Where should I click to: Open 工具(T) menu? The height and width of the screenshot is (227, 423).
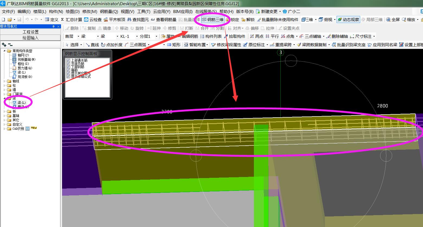click(144, 11)
